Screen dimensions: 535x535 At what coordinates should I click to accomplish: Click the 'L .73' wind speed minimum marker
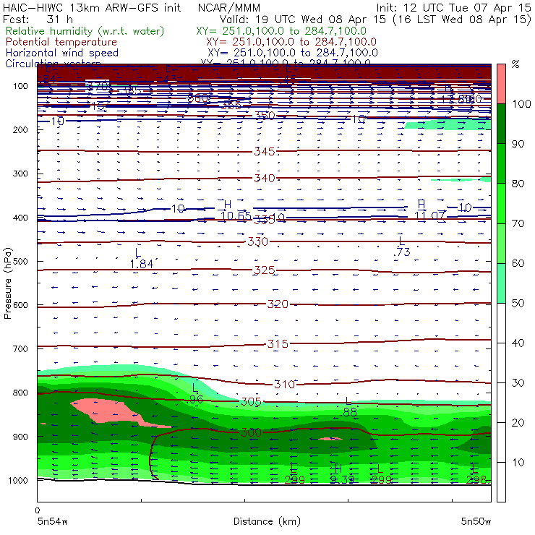(401, 247)
